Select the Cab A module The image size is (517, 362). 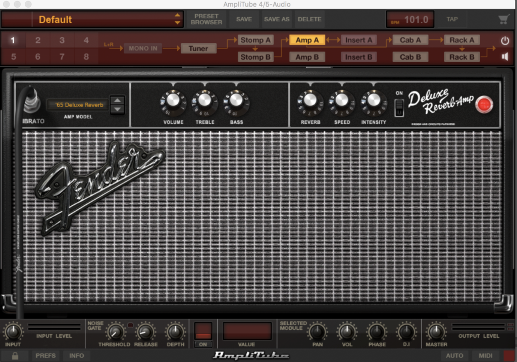[410, 40]
